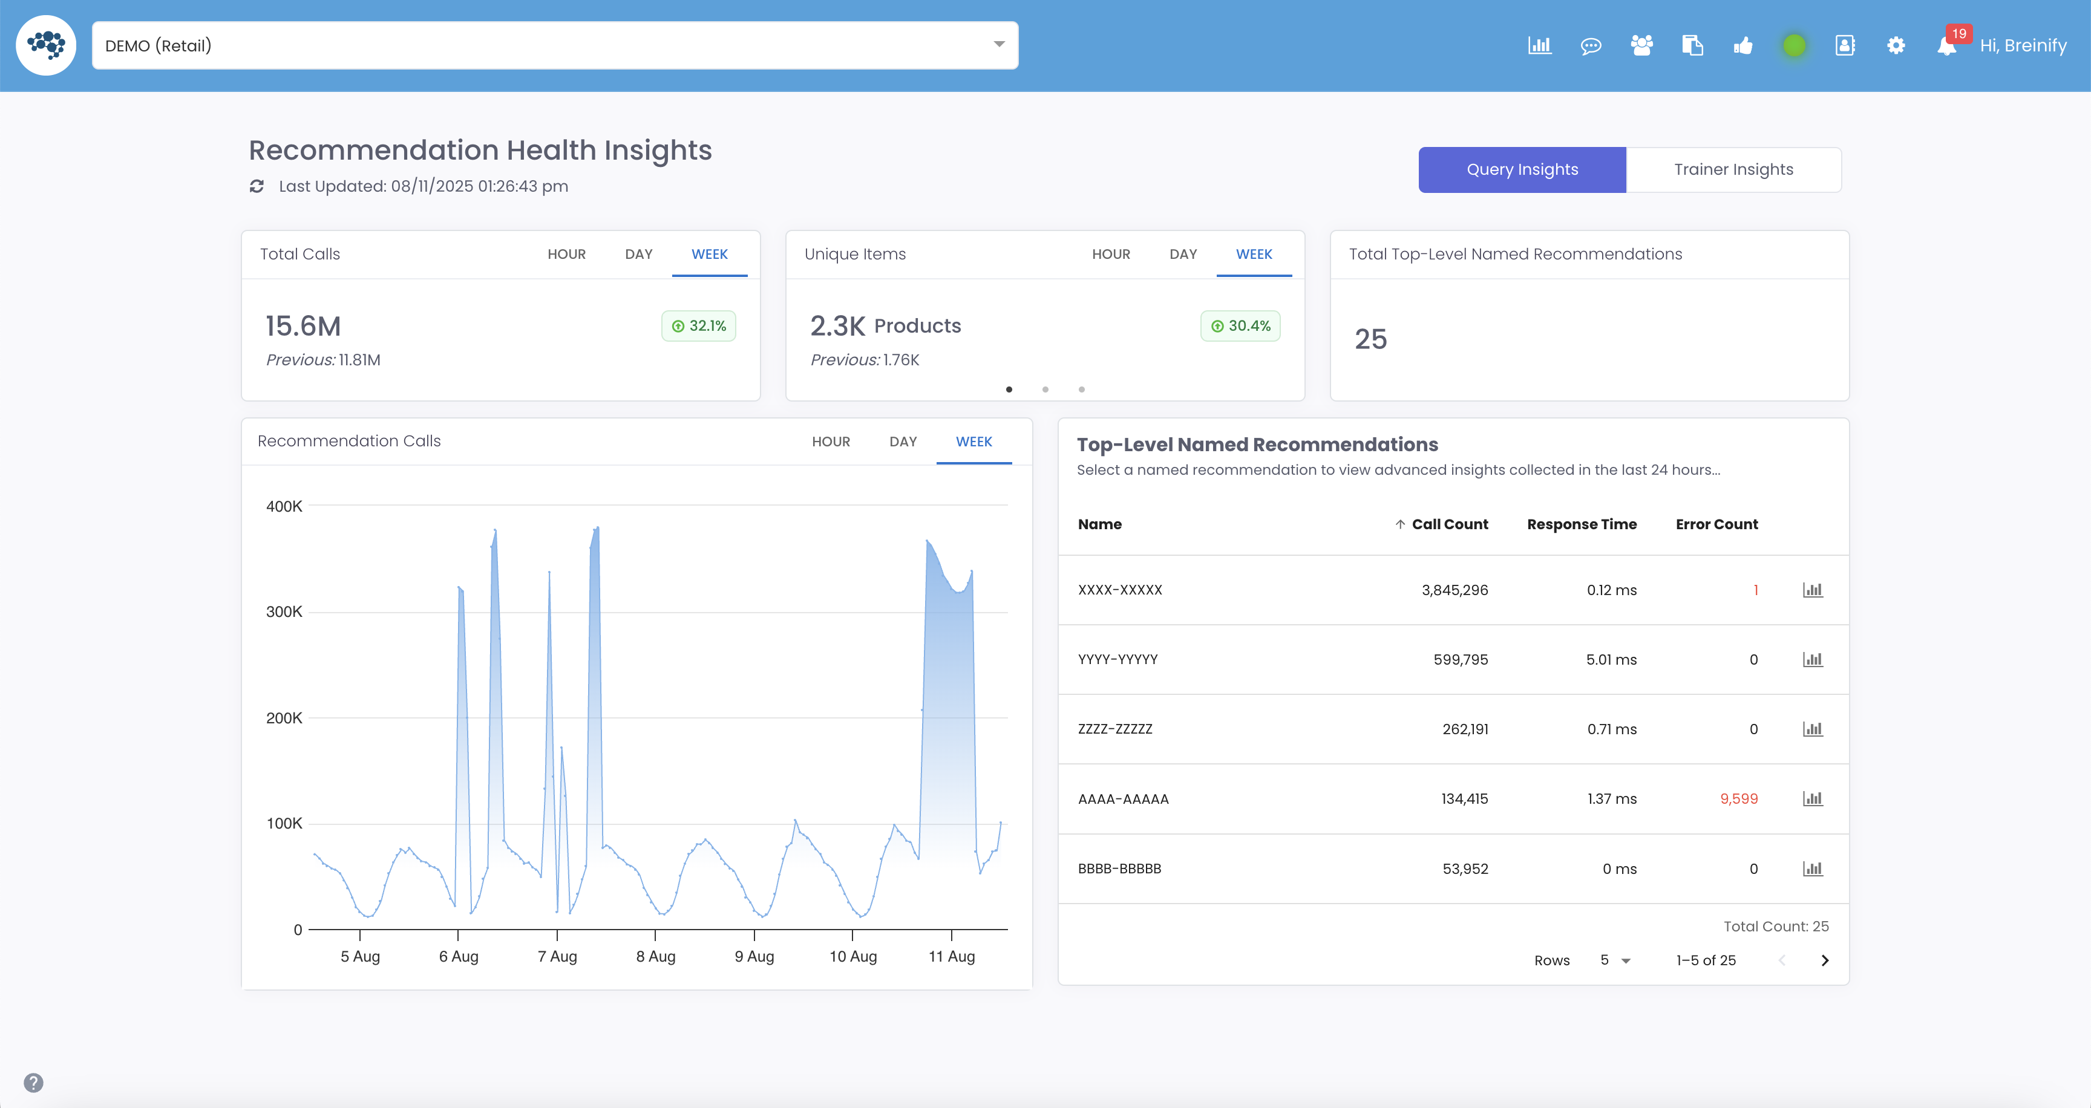Open the users group icon in header
The width and height of the screenshot is (2091, 1108).
tap(1641, 45)
